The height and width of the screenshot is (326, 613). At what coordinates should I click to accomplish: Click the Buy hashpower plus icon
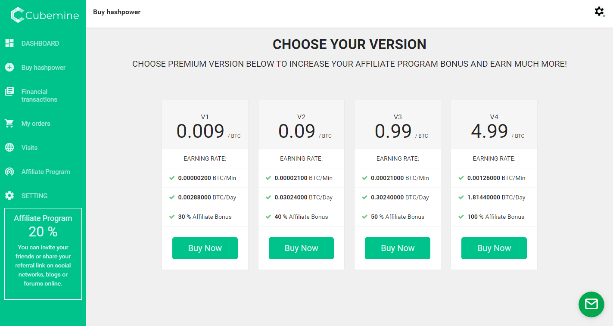[9, 67]
